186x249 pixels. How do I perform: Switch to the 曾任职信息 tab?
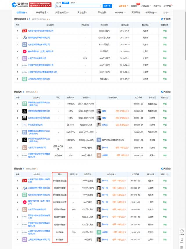point(42,12)
